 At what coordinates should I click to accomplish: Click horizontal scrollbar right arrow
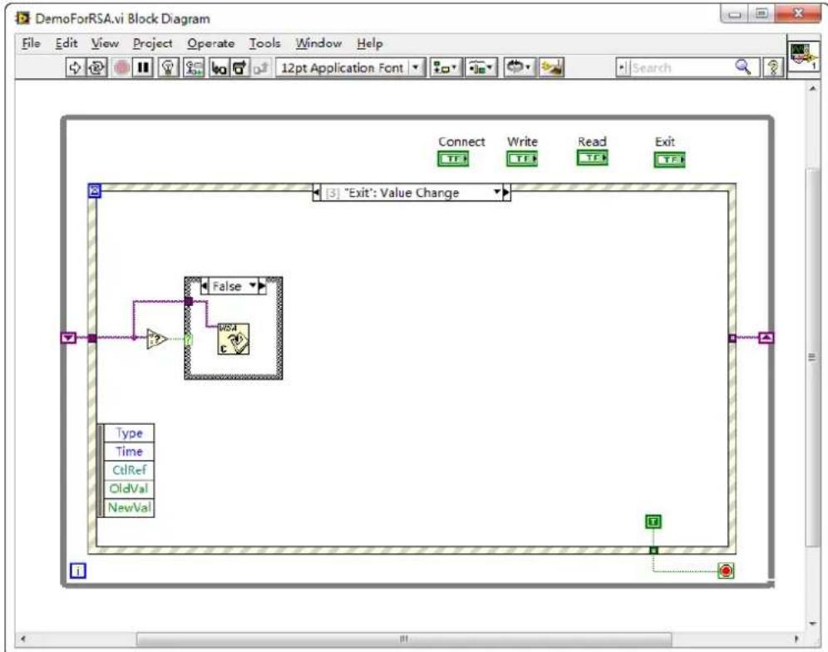tap(796, 639)
